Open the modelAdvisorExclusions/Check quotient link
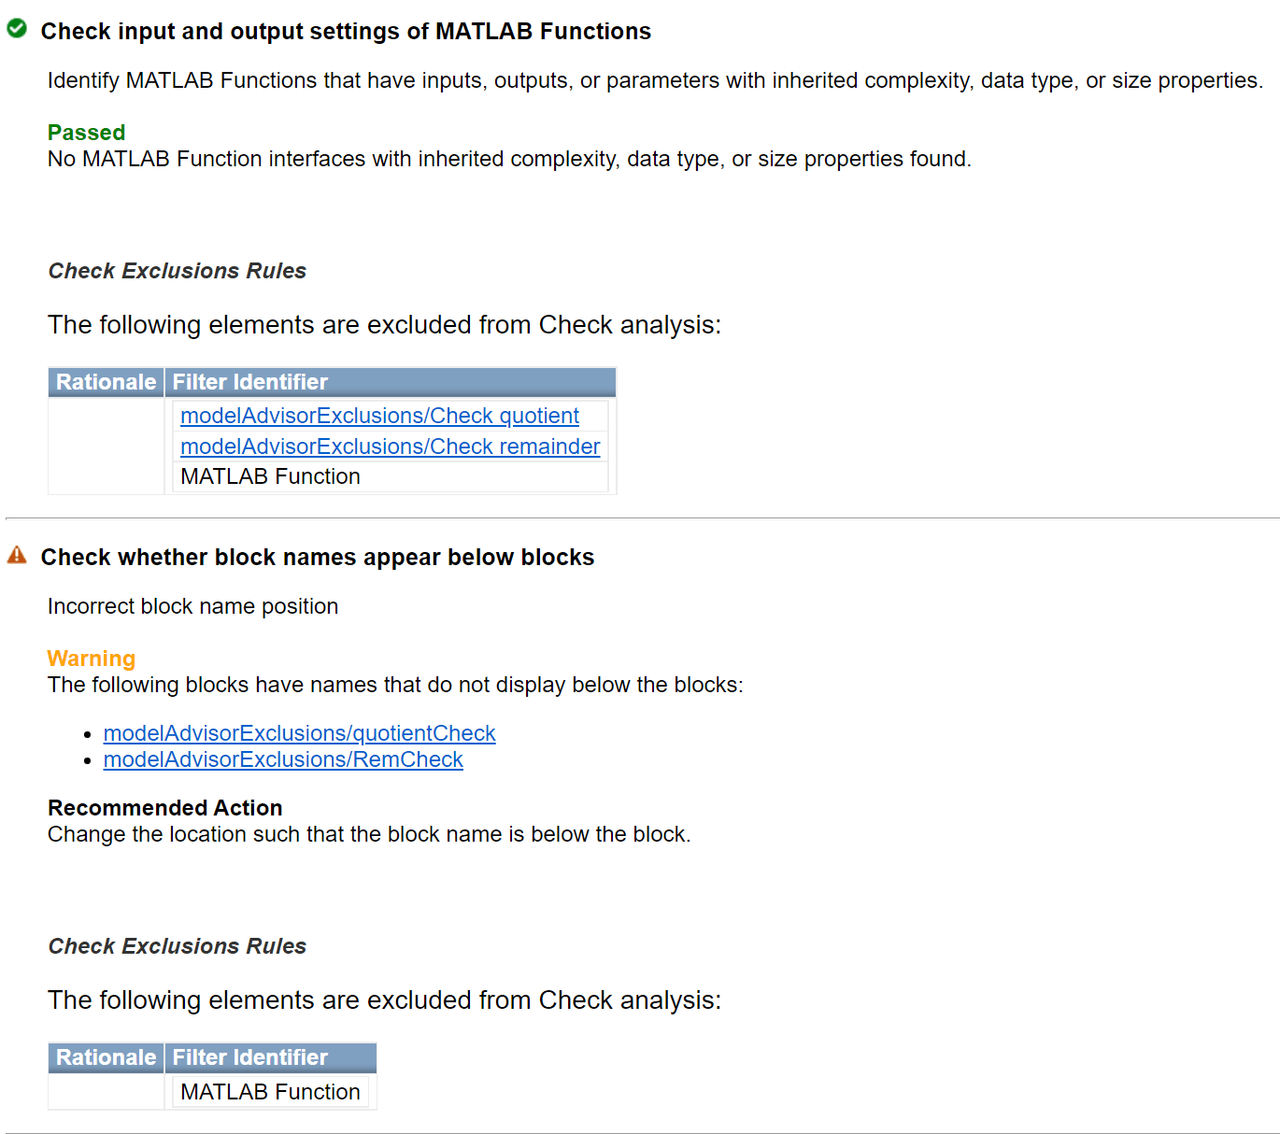Viewport: 1280px width, 1134px height. (379, 416)
